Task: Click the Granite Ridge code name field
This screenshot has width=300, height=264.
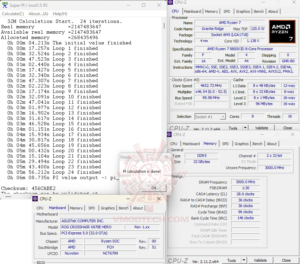Action: tap(213, 29)
